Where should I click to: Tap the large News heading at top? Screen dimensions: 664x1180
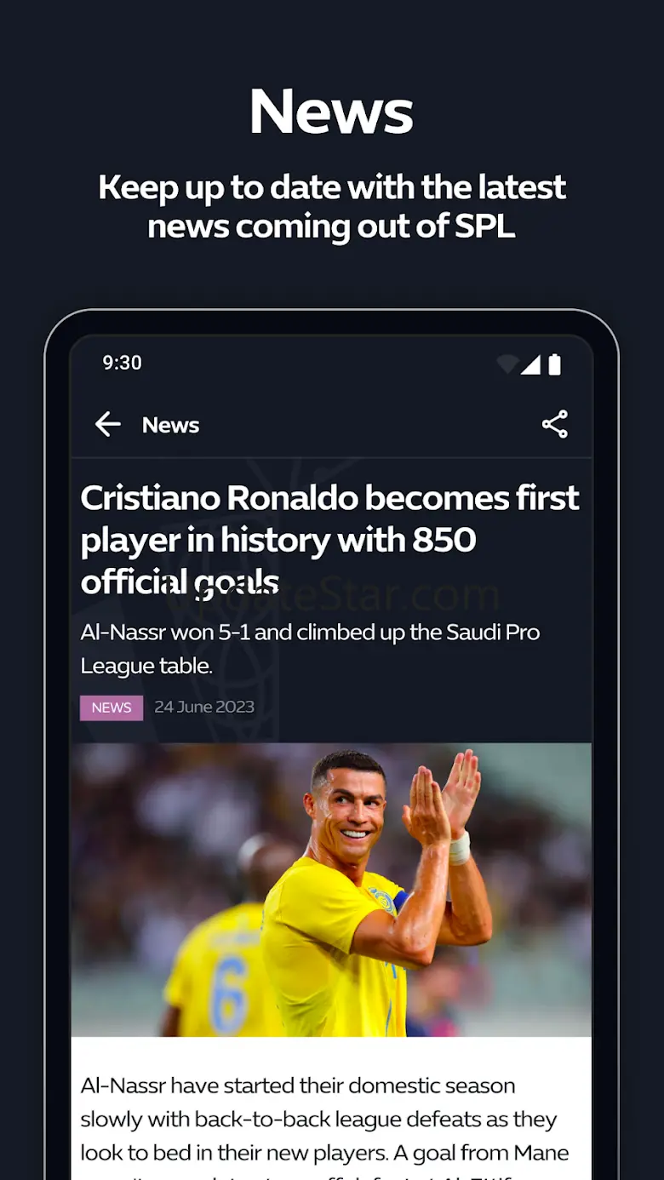click(x=331, y=112)
